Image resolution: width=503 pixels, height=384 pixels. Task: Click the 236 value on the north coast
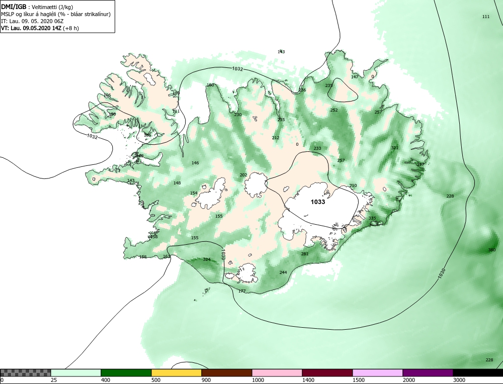pos(302,90)
